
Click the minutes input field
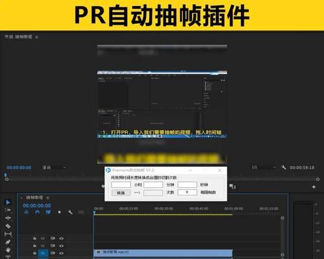click(x=154, y=185)
